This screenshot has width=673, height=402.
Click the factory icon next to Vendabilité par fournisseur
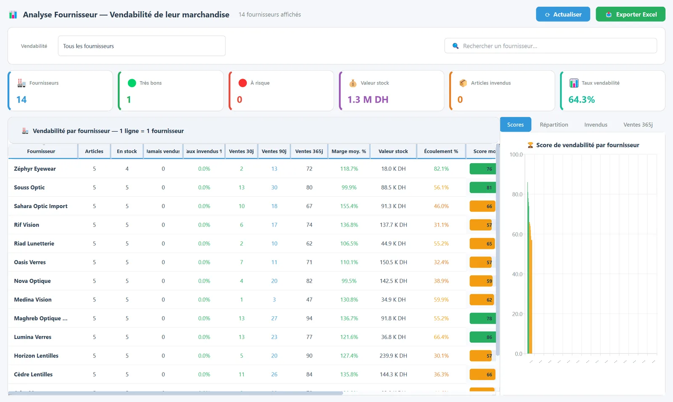(25, 131)
